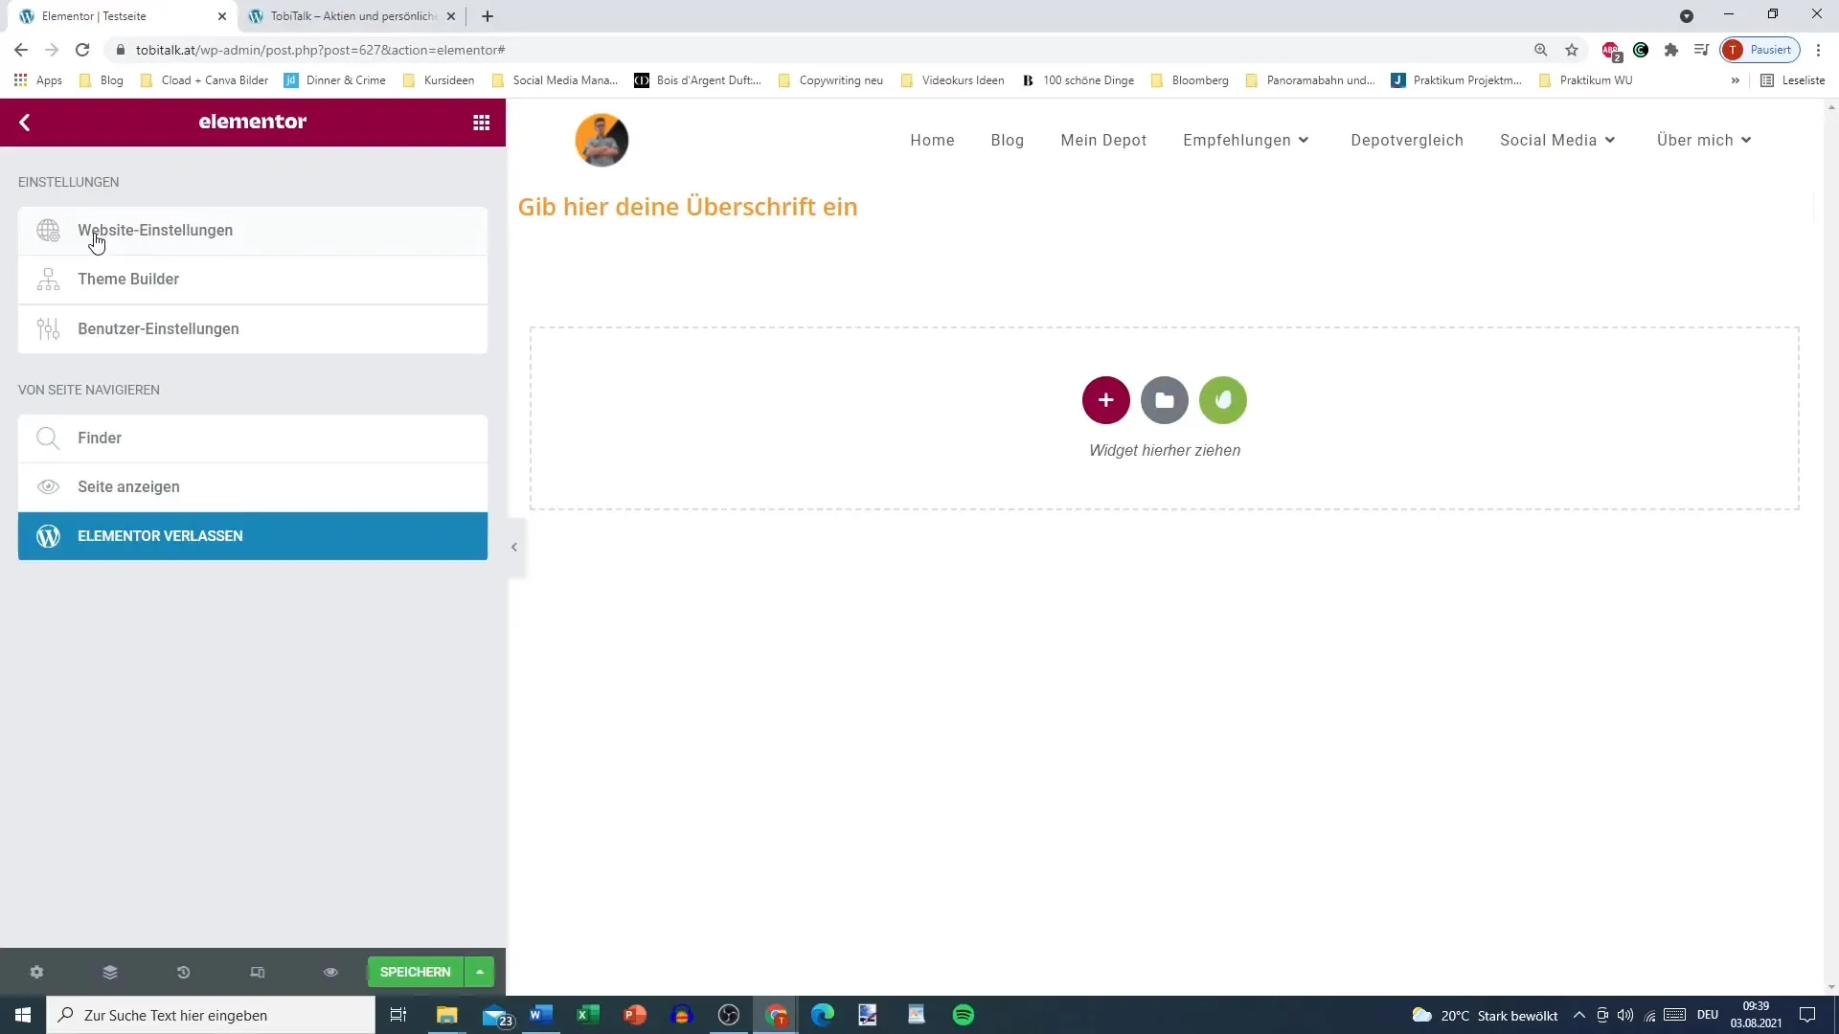Open the Pausiert profile button
The image size is (1839, 1034).
tap(1760, 50)
